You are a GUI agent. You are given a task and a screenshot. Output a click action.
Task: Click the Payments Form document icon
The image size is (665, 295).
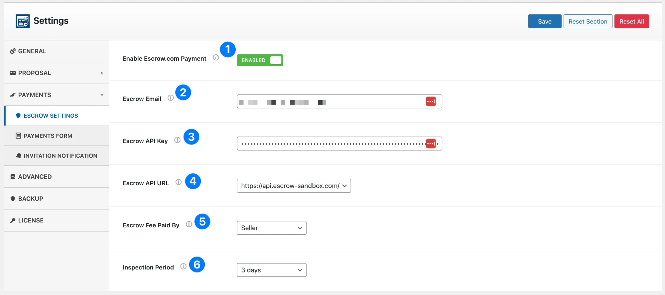tap(18, 136)
